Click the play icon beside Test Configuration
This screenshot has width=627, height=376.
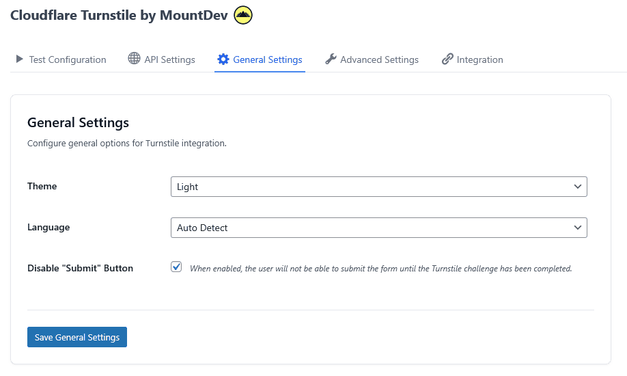(x=19, y=59)
